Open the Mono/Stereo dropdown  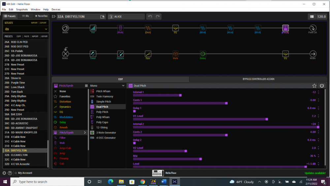coord(107,86)
